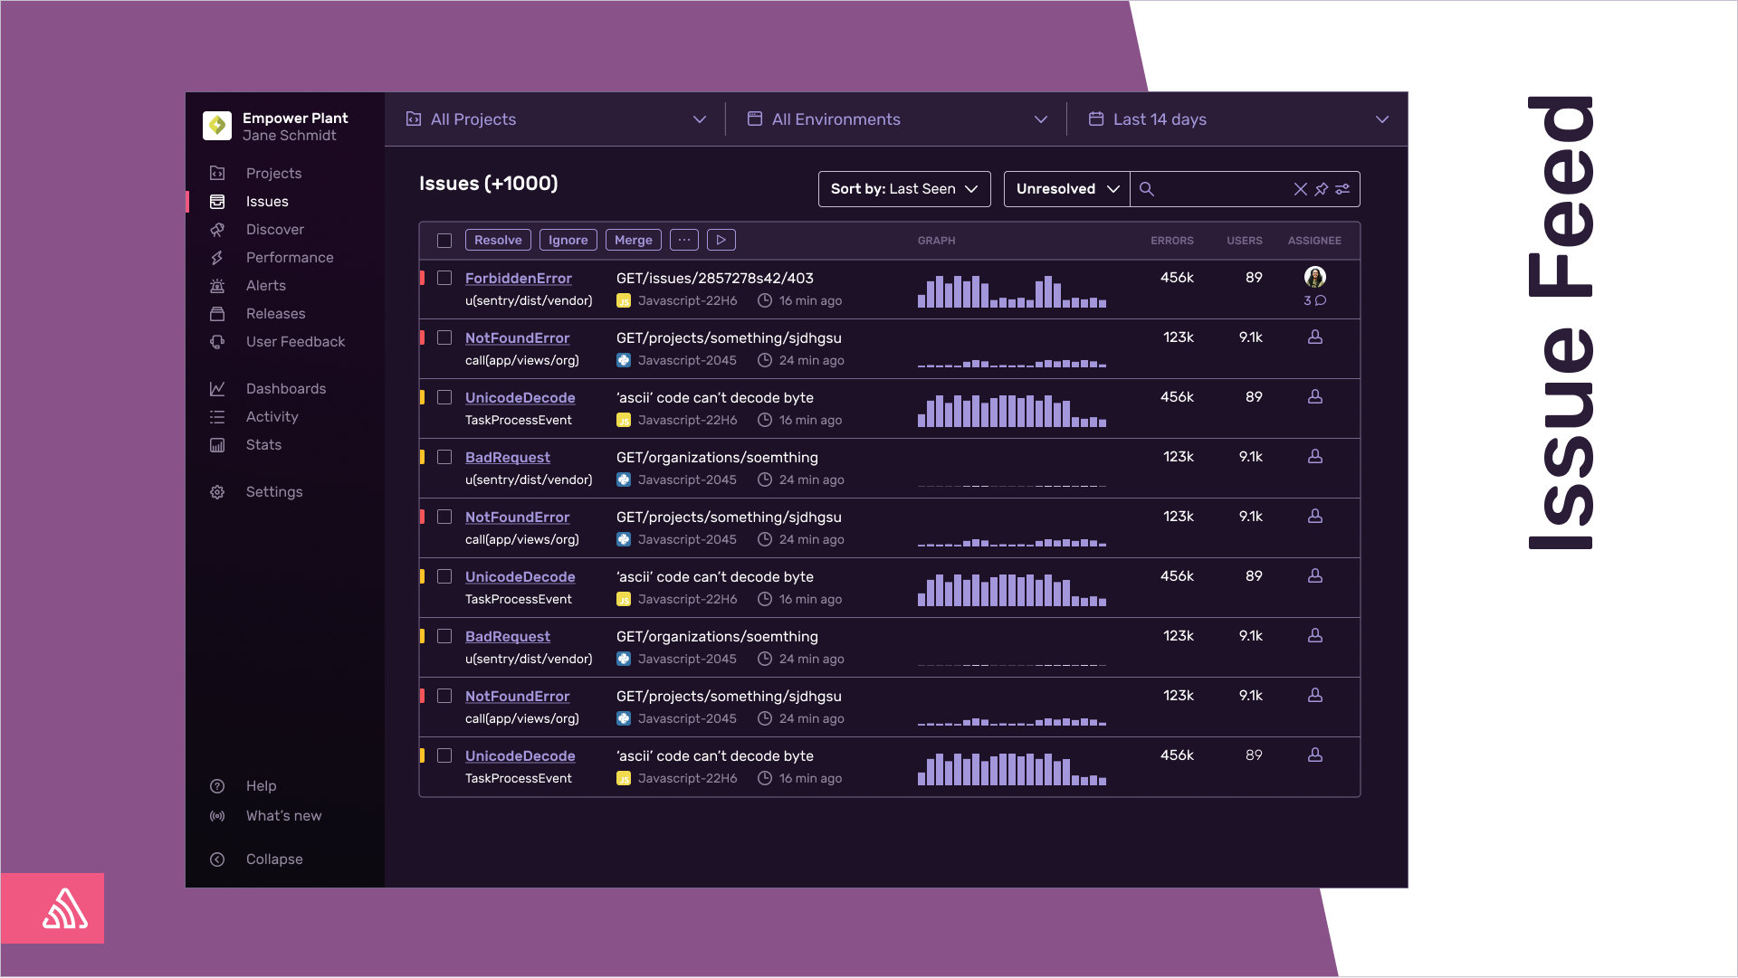This screenshot has width=1738, height=978.
Task: Open the ForbiddenError issue link
Action: (x=518, y=279)
